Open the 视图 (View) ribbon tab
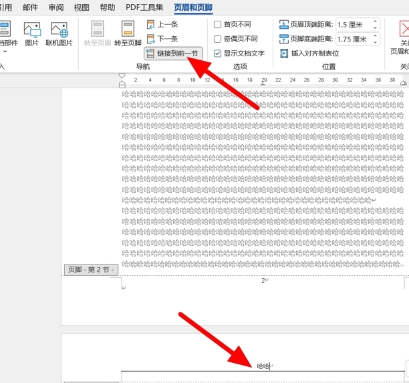 click(x=82, y=8)
